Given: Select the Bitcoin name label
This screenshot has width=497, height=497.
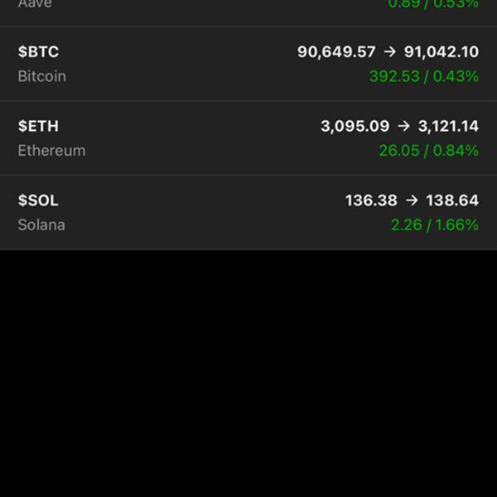Looking at the screenshot, I should (41, 76).
